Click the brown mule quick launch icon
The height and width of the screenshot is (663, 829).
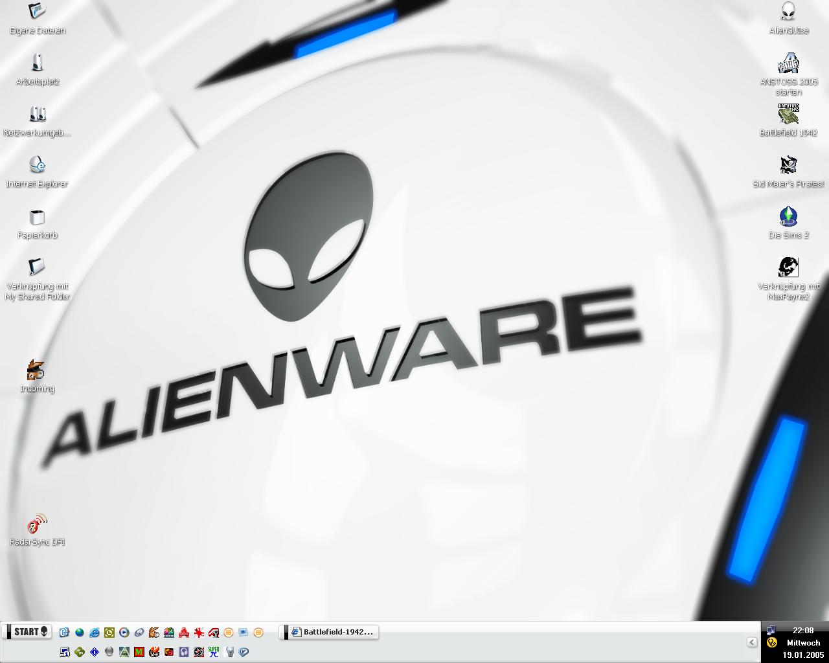(x=153, y=632)
